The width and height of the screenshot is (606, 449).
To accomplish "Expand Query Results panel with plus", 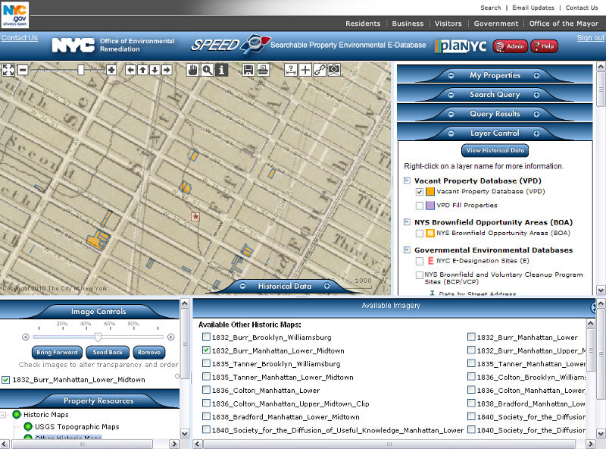I will point(536,115).
